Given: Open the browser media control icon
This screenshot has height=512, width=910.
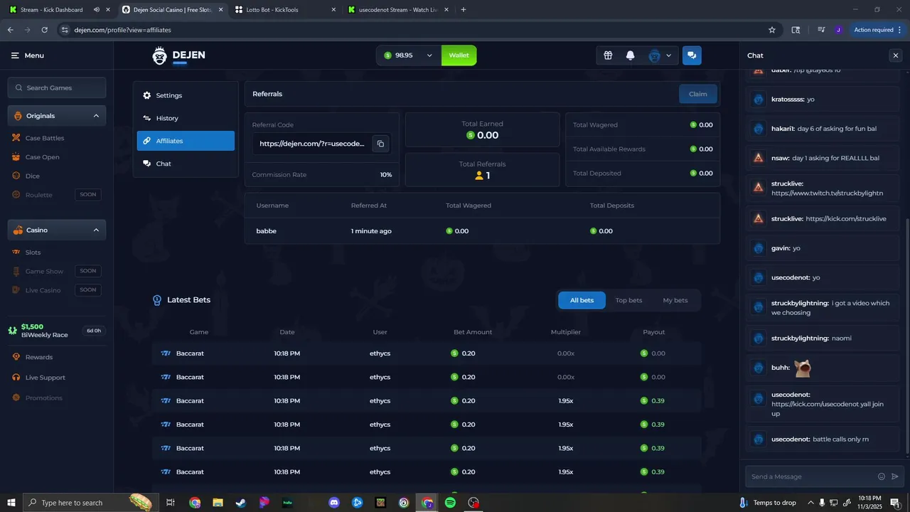Looking at the screenshot, I should (821, 30).
